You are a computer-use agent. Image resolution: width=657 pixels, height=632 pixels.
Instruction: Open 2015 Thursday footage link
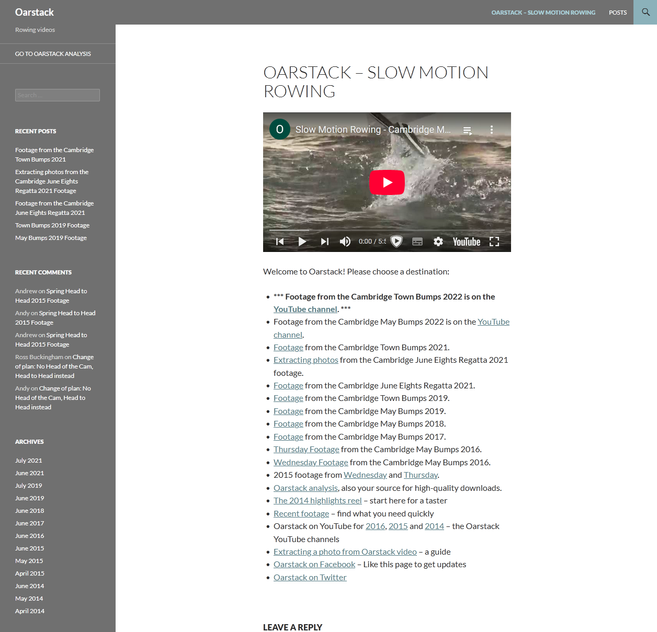421,475
